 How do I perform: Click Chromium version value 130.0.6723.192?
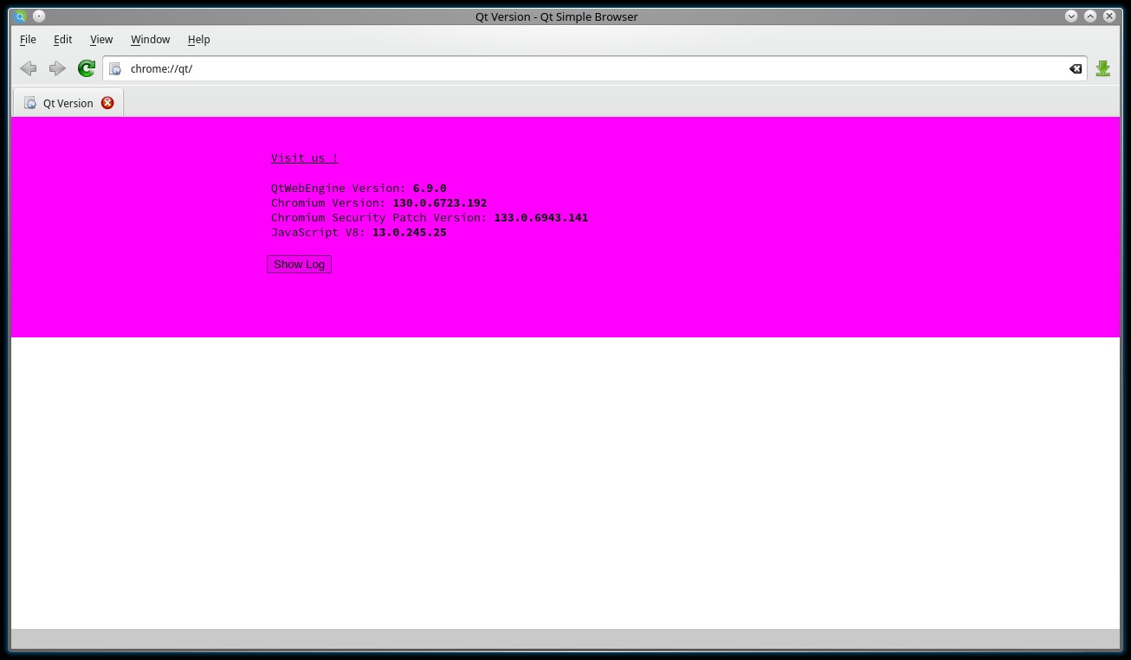click(x=440, y=202)
